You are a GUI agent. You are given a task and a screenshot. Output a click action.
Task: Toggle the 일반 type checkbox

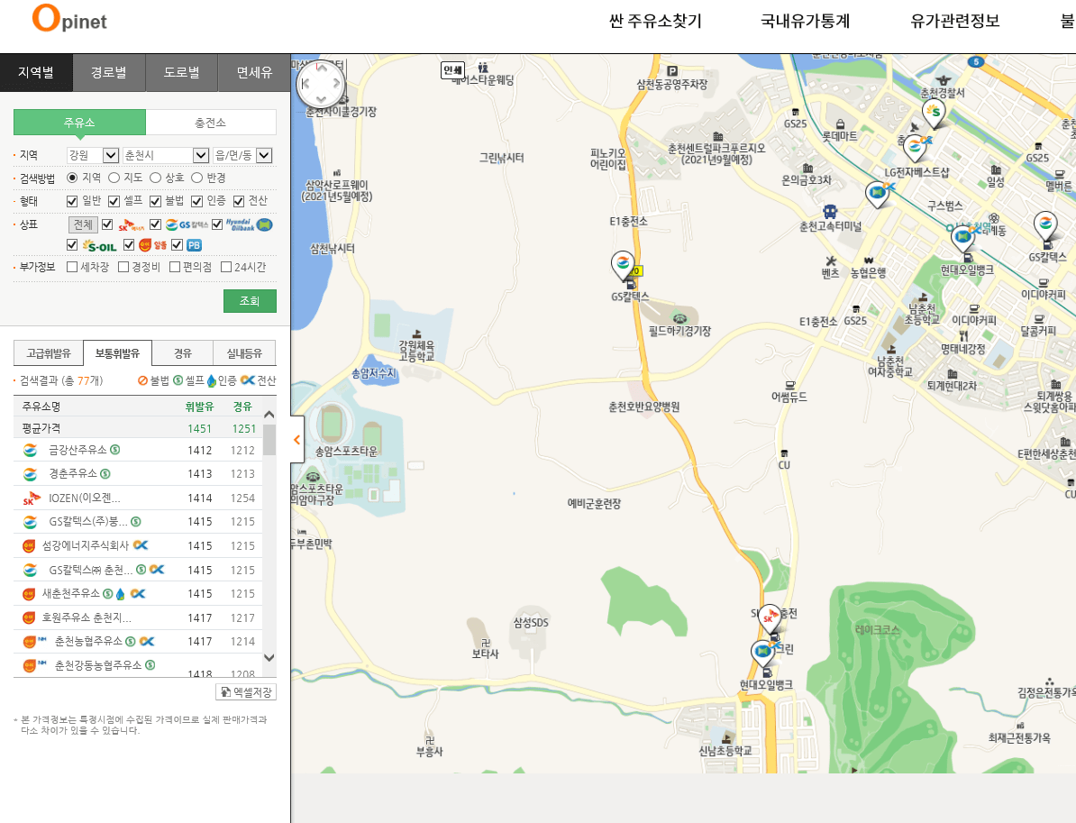click(72, 201)
